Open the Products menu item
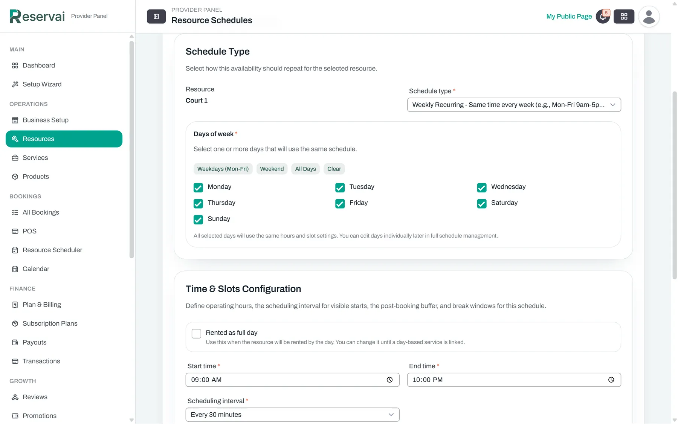This screenshot has height=424, width=678. (64, 177)
